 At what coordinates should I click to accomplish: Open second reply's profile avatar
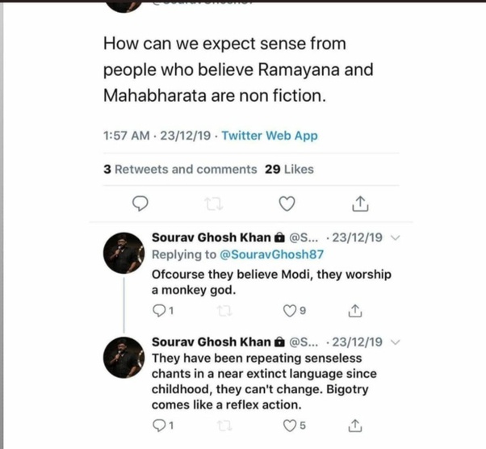click(x=125, y=357)
